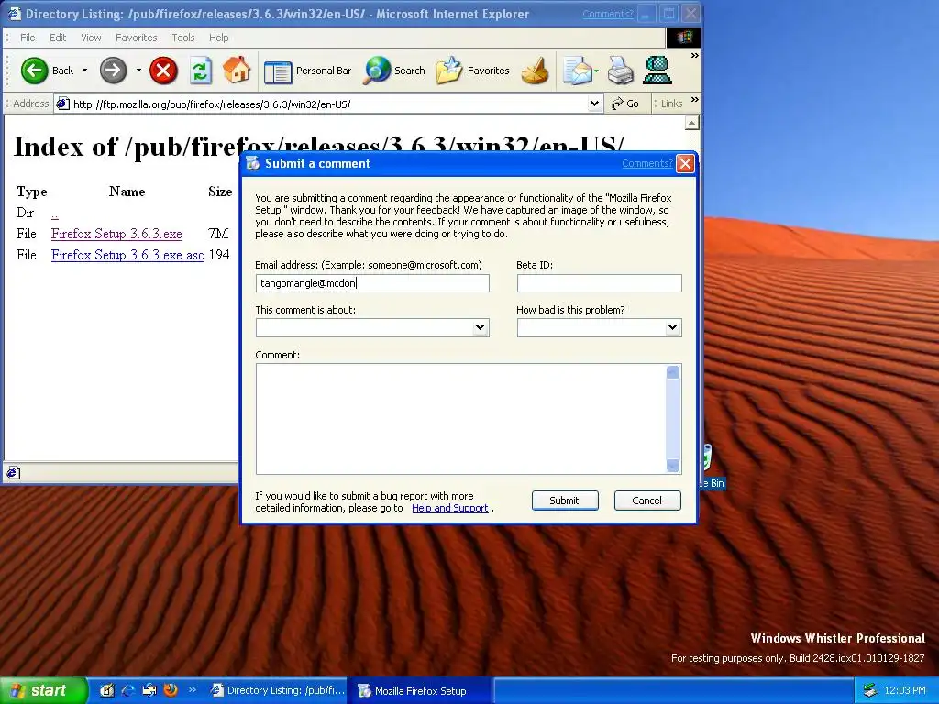The height and width of the screenshot is (704, 939).
Task: Click the Email address input field
Action: 372,283
